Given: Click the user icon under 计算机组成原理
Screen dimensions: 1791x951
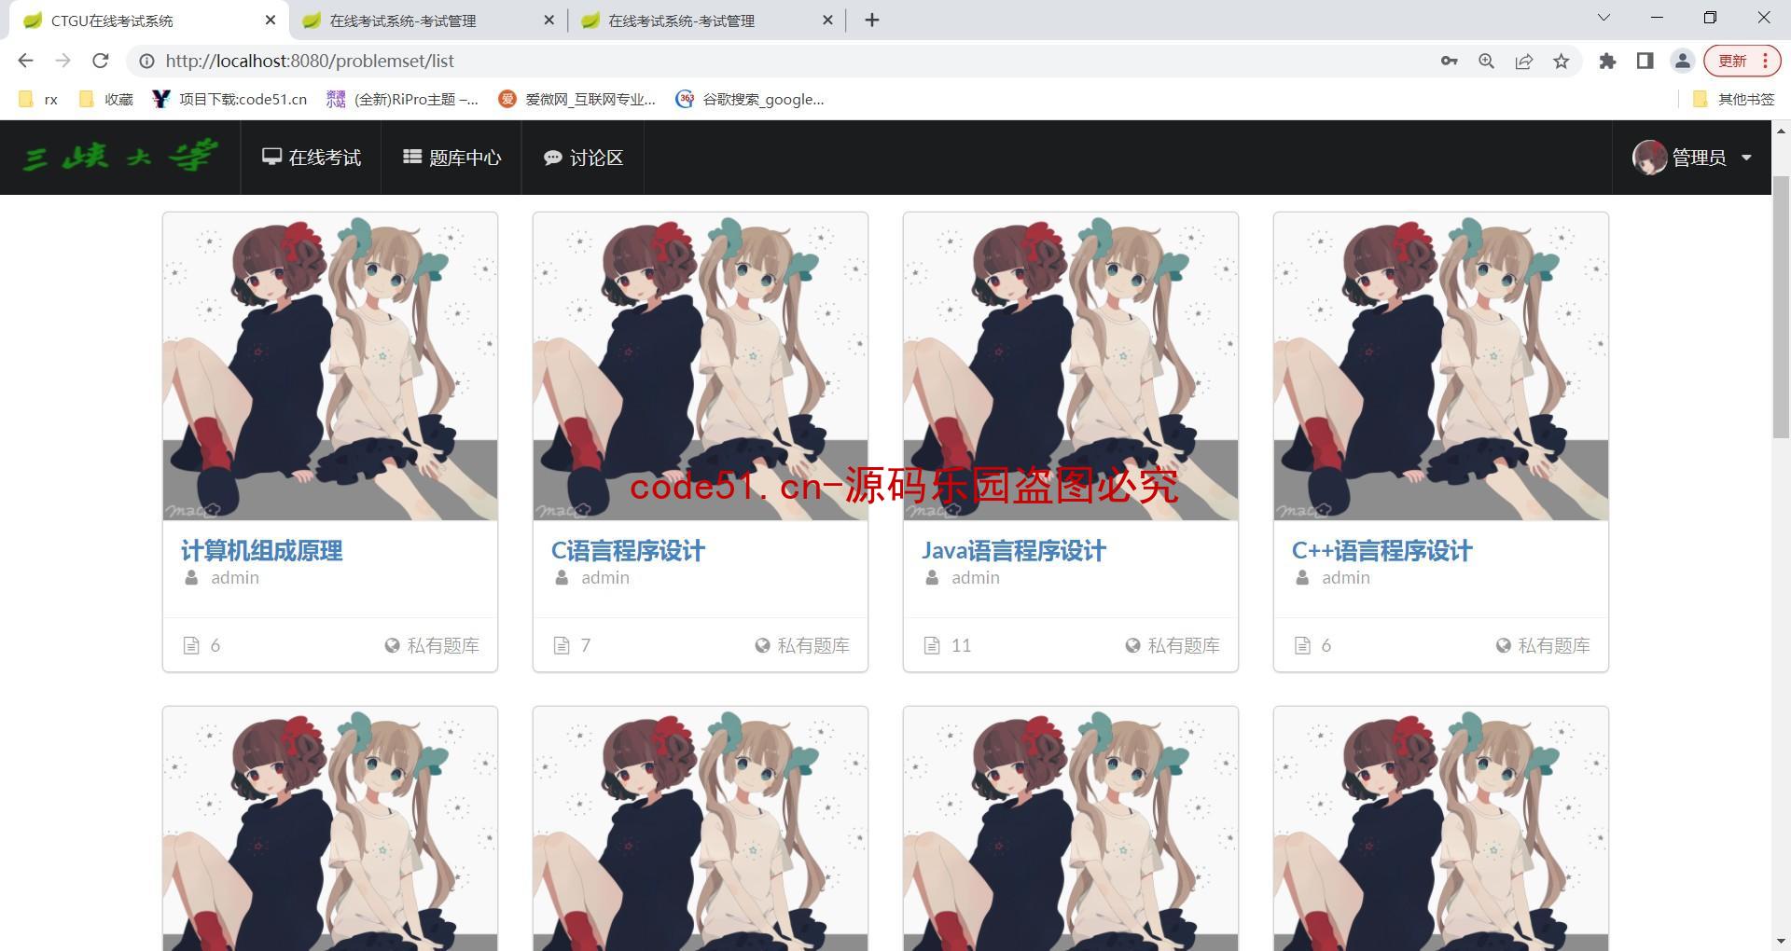Looking at the screenshot, I should pyautogui.click(x=191, y=578).
